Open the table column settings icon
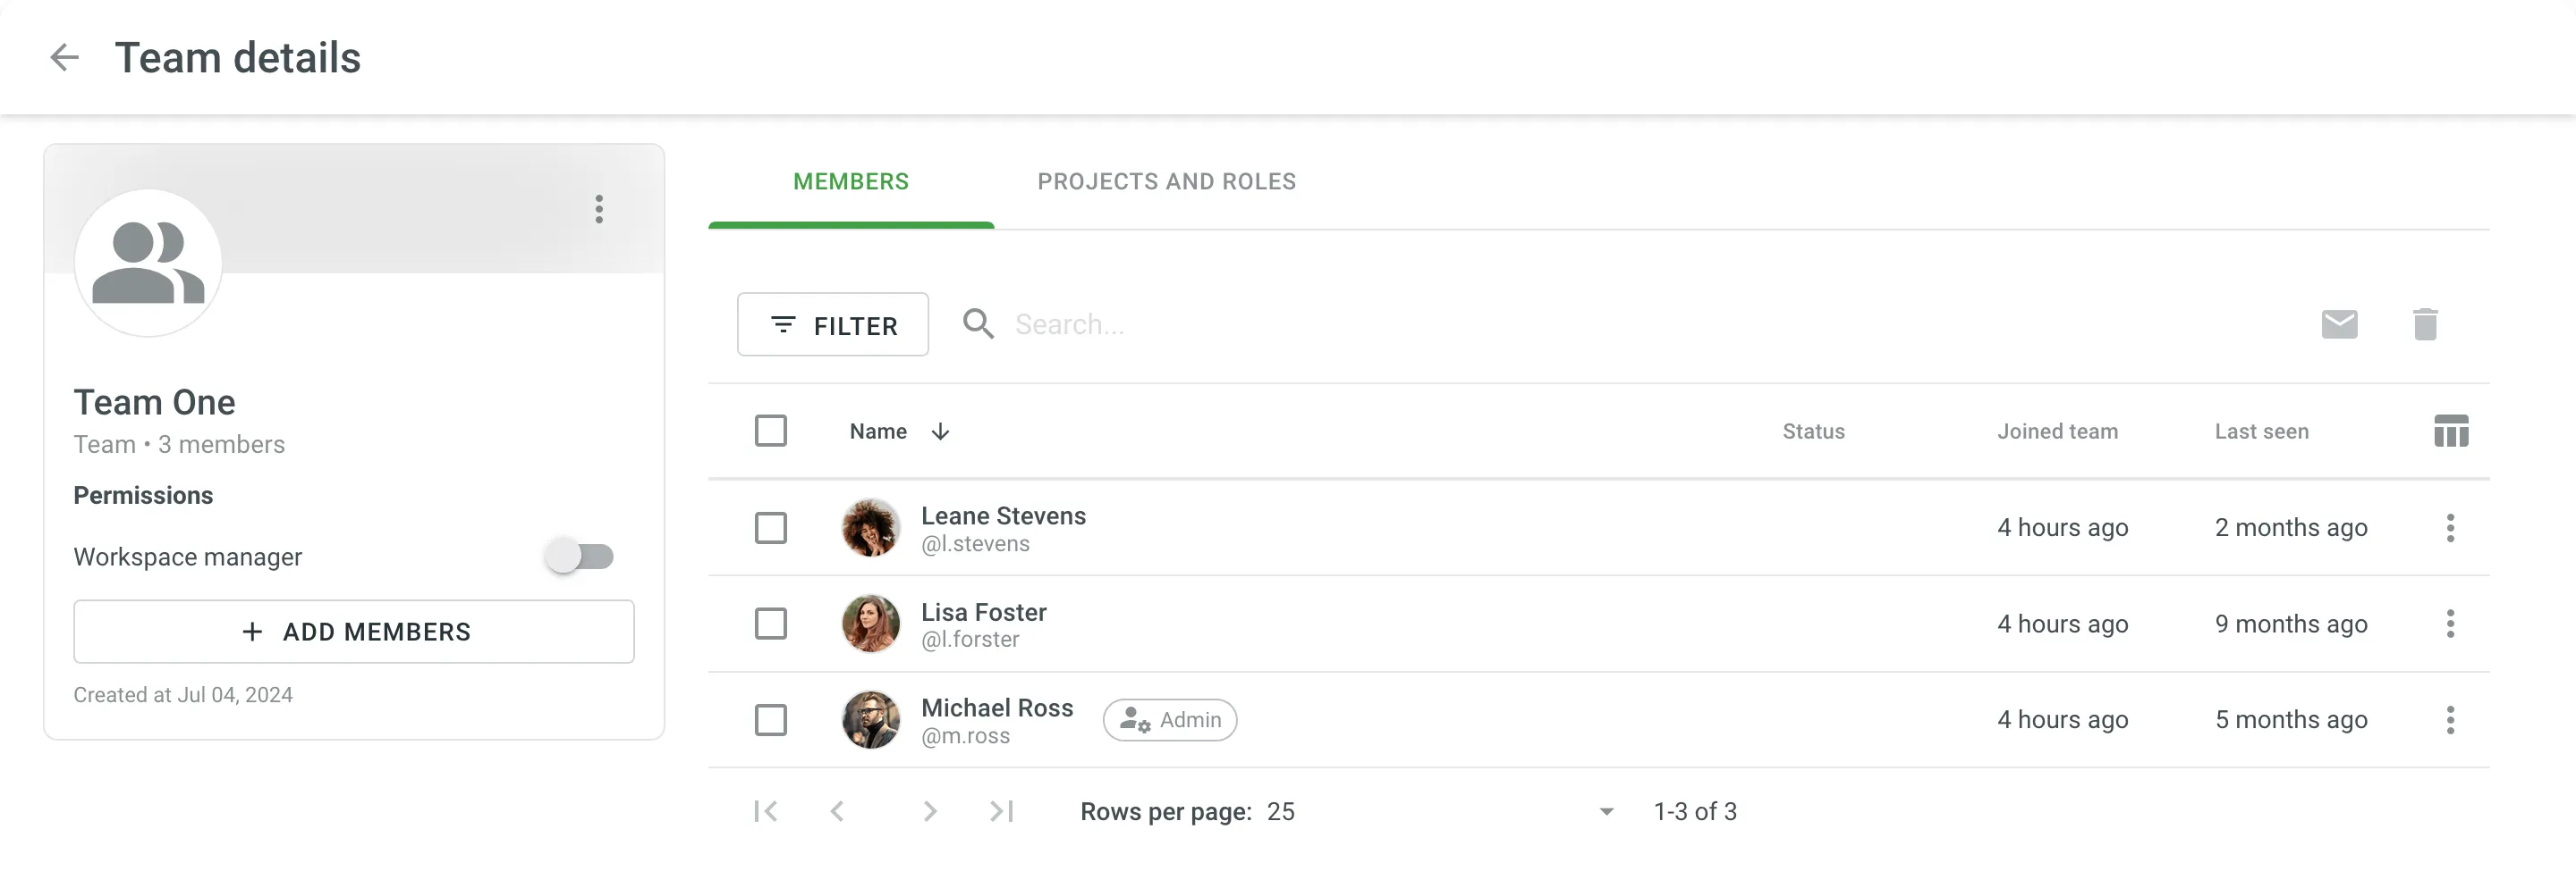 2450,431
